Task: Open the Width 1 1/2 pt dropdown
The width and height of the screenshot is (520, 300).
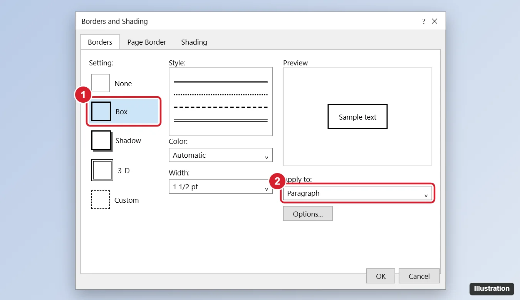Action: [221, 187]
